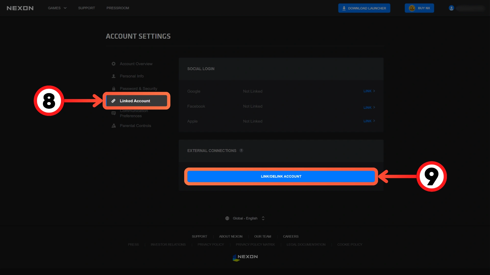Click the Download Launcher button
This screenshot has width=490, height=275.
[364, 8]
